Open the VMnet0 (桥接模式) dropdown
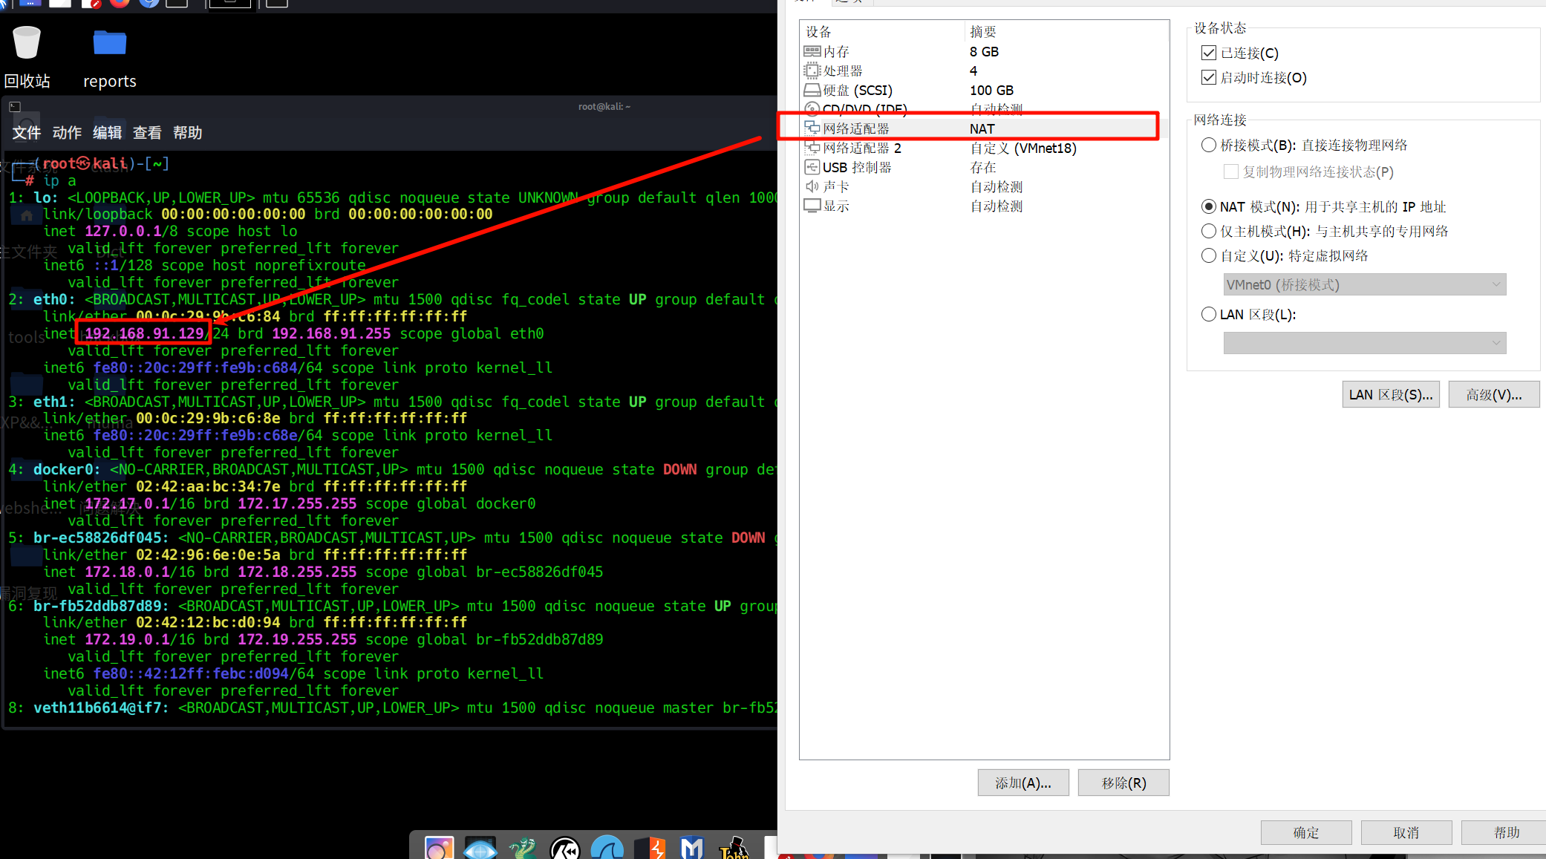This screenshot has height=859, width=1546. (1365, 284)
